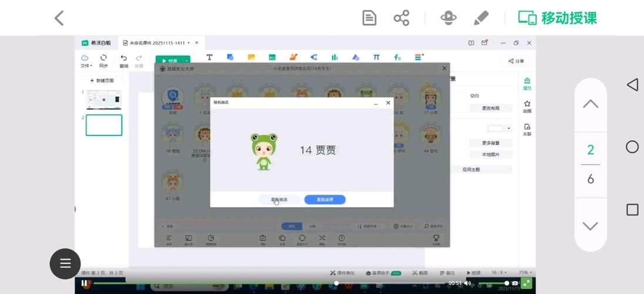Choose 本地图片 local picture
This screenshot has height=294, width=644.
tap(491, 155)
